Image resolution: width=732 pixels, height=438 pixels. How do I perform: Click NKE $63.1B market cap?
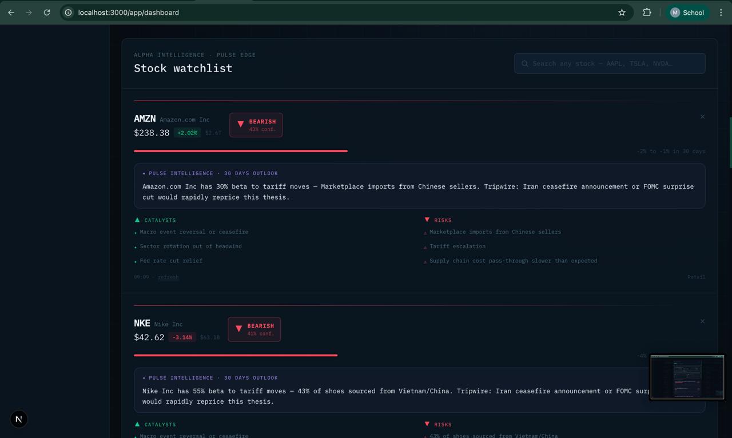210,337
